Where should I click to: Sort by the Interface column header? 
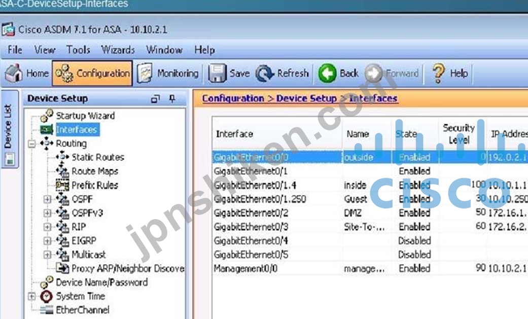click(277, 134)
